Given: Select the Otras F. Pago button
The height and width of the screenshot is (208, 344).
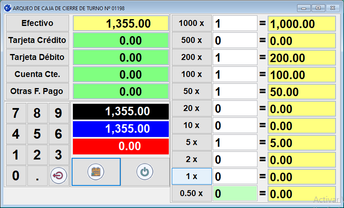Looking at the screenshot, I should (x=37, y=91).
